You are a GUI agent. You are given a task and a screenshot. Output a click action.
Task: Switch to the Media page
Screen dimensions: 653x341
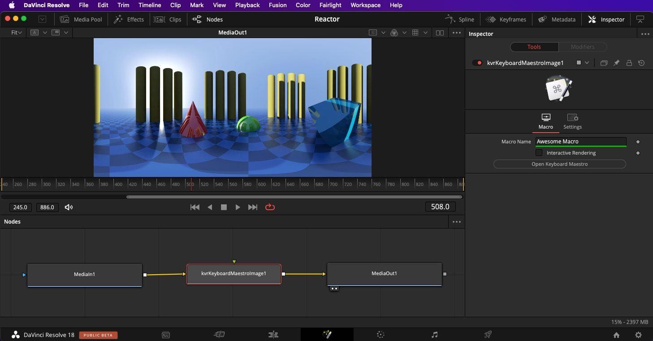click(165, 335)
